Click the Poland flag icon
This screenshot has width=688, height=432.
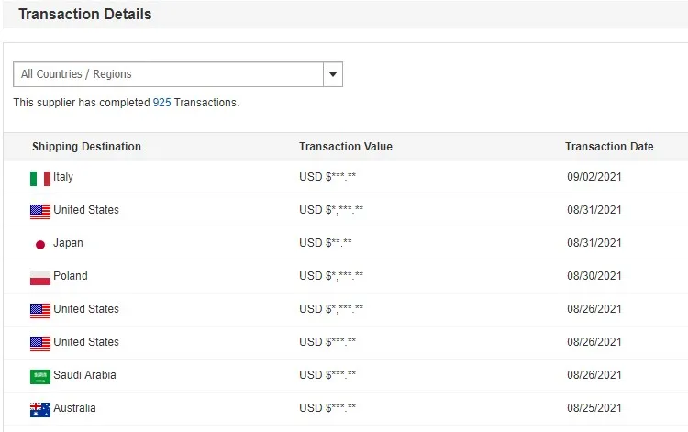pyautogui.click(x=39, y=277)
